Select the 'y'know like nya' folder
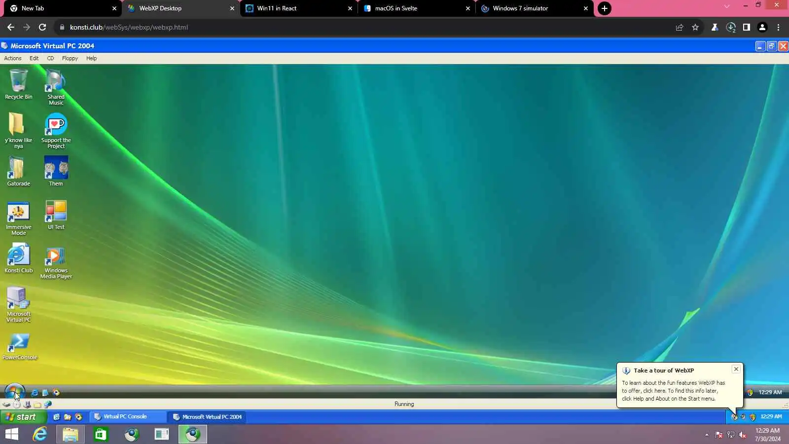Viewport: 789px width, 444px height. pos(18,130)
